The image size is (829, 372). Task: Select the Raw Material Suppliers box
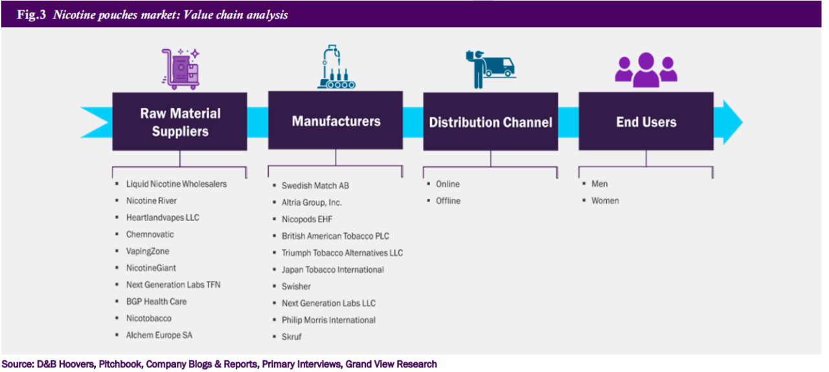click(x=179, y=122)
